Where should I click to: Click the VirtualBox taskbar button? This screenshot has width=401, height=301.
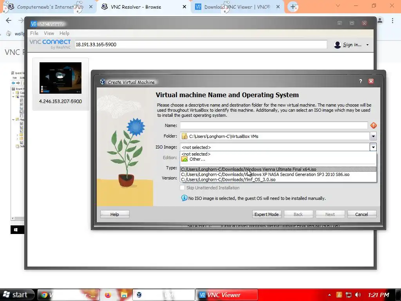point(164,295)
